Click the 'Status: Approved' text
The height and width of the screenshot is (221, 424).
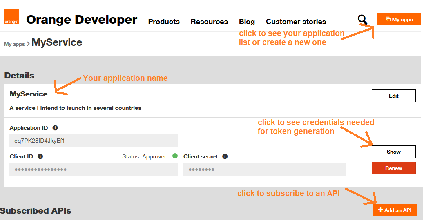[x=145, y=156]
